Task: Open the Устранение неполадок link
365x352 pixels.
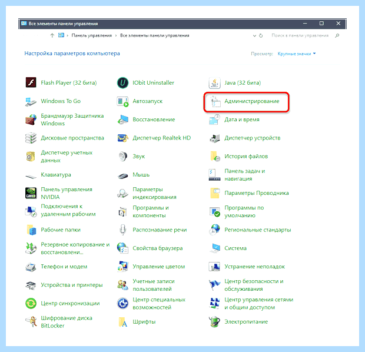Action: click(x=254, y=267)
